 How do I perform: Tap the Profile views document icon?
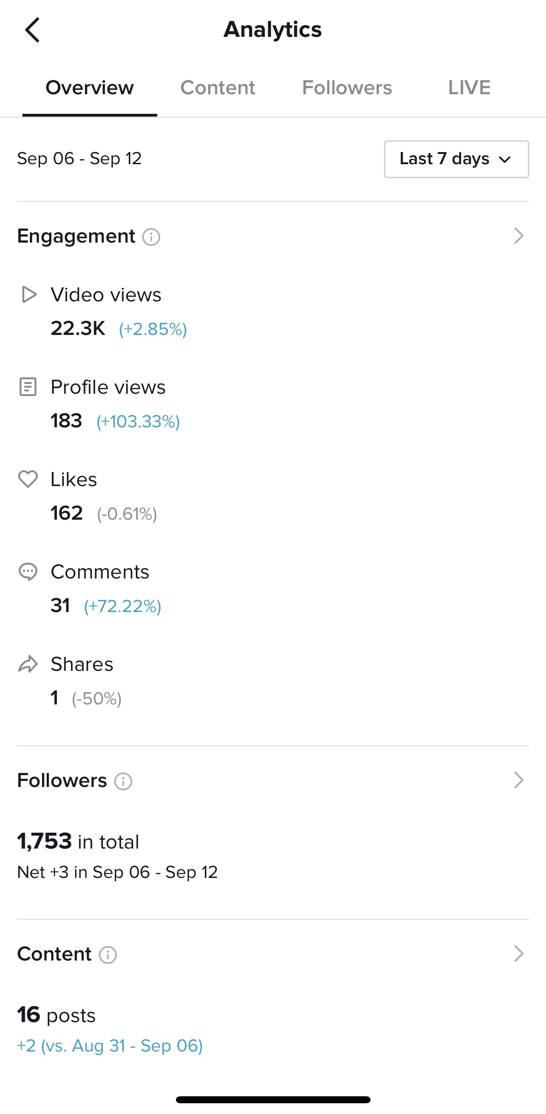tap(28, 387)
